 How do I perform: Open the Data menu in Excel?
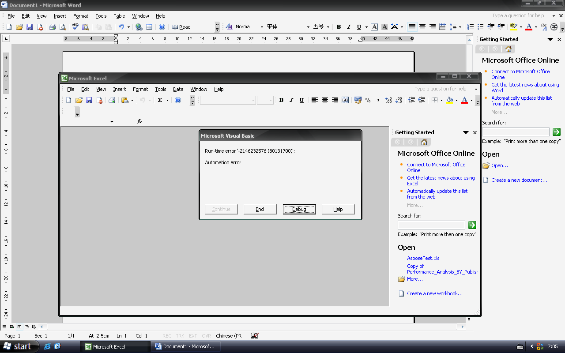coord(178,89)
